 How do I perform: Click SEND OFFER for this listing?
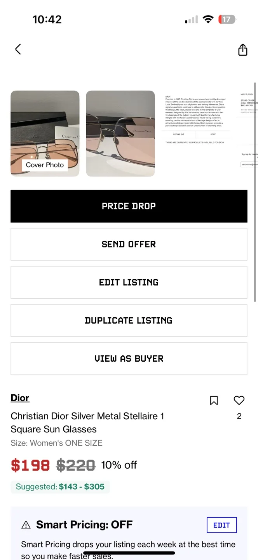tap(129, 244)
